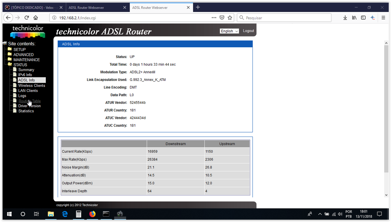Open the Firefox downloads panel
Image resolution: width=391 pixels, height=222 pixels.
click(345, 17)
